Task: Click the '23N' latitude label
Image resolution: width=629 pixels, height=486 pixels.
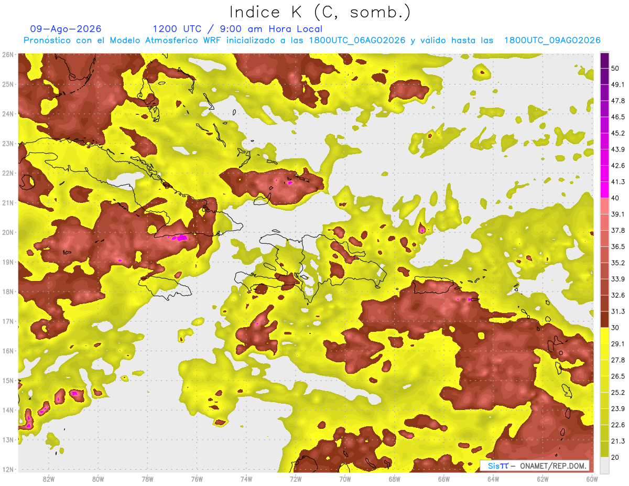Action: pyautogui.click(x=8, y=143)
